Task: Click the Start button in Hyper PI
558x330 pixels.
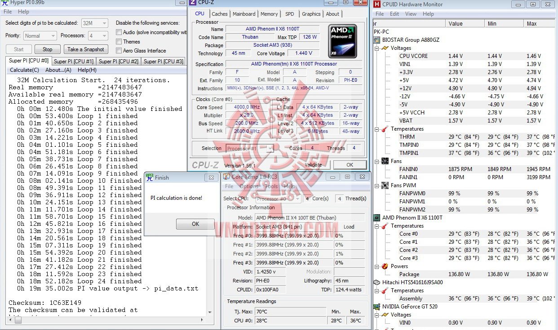Action: pyautogui.click(x=19, y=49)
